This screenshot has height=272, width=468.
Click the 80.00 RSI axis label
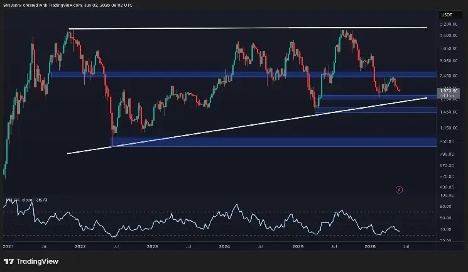pos(445,206)
